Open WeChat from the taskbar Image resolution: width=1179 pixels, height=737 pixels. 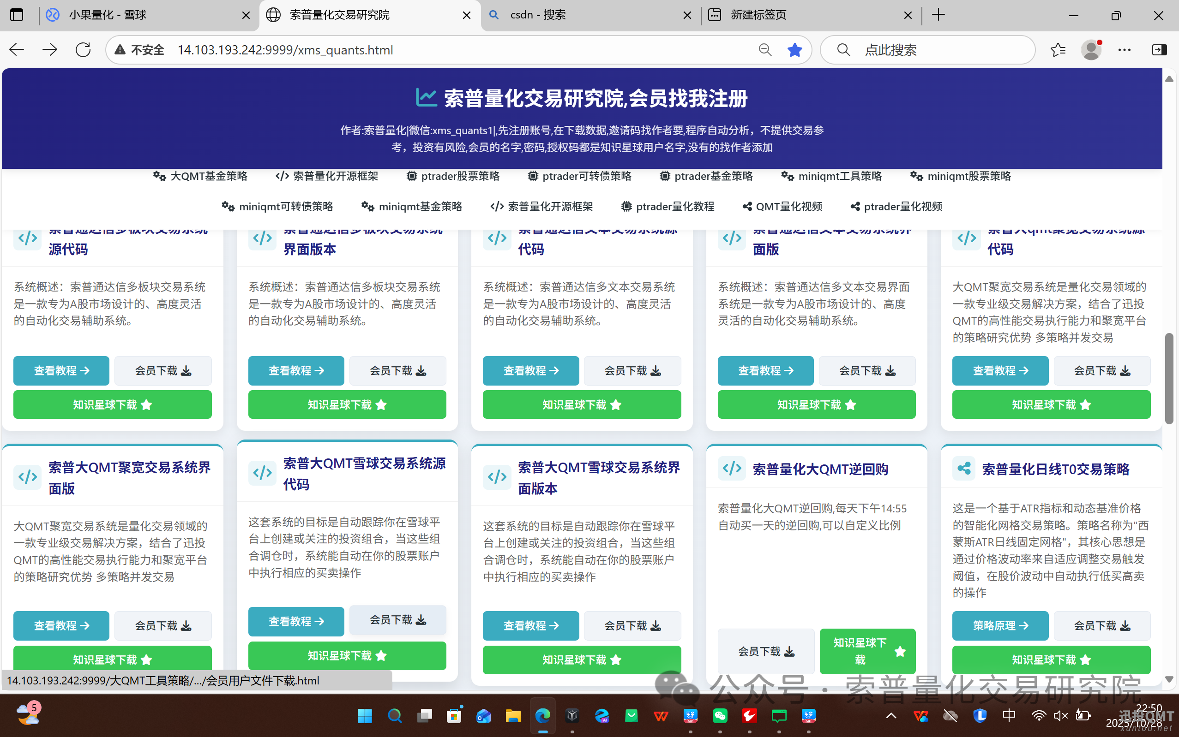720,715
